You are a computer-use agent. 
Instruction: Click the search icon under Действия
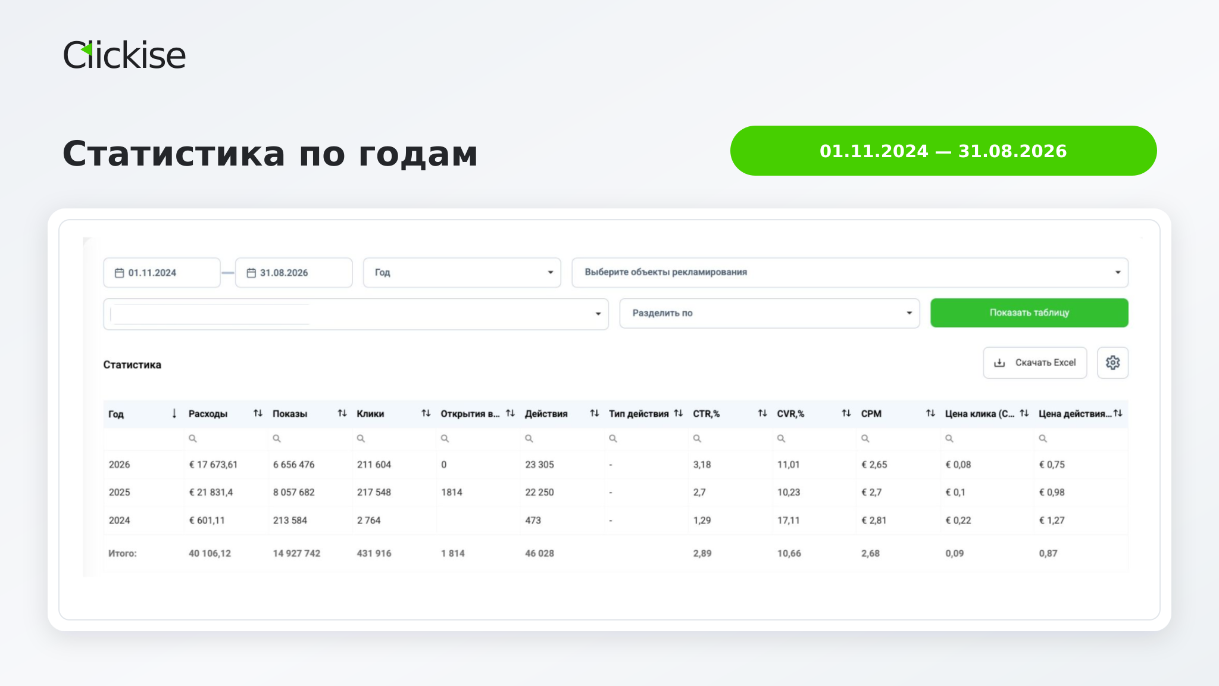[x=529, y=438]
